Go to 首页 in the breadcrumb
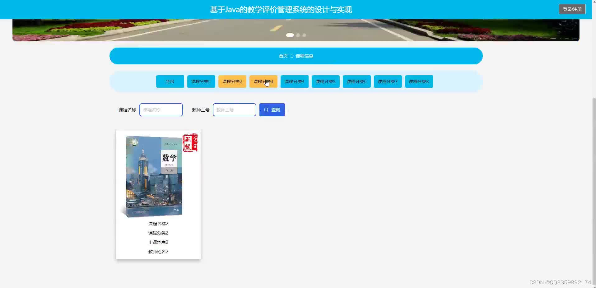 coord(283,56)
